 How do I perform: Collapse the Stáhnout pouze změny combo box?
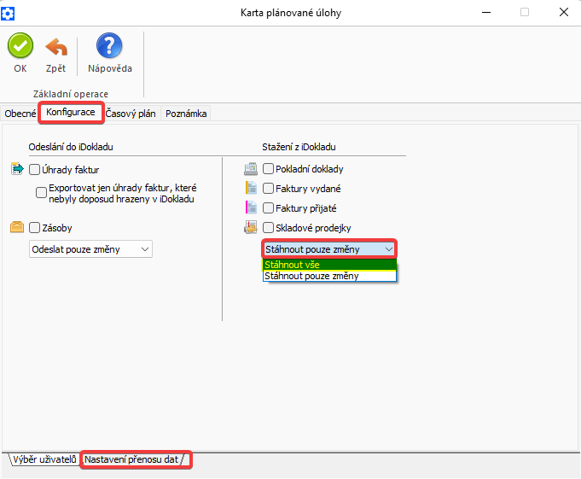point(329,249)
